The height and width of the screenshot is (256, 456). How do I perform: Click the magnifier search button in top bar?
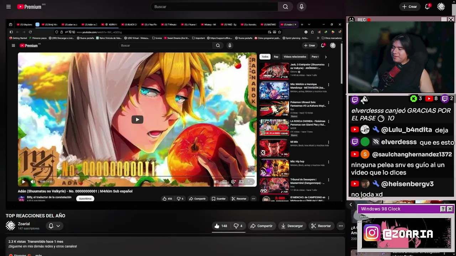tap(285, 7)
